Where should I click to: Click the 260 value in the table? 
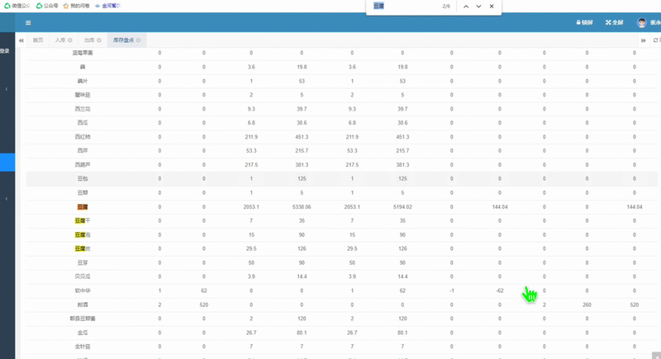point(587,305)
